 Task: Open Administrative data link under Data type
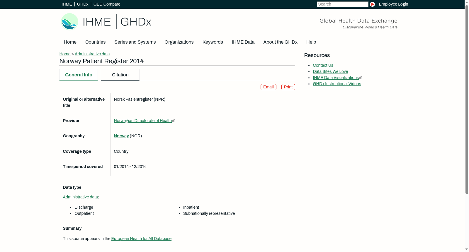tap(80, 197)
